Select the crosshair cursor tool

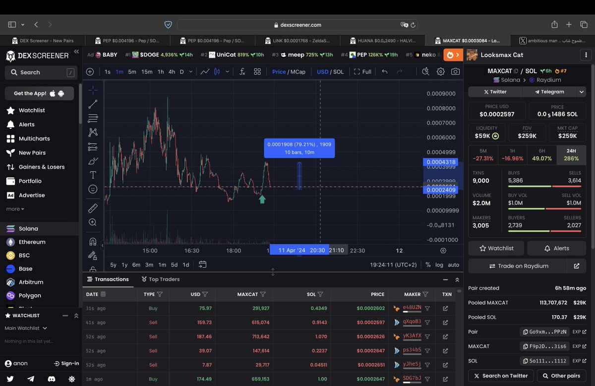click(93, 90)
